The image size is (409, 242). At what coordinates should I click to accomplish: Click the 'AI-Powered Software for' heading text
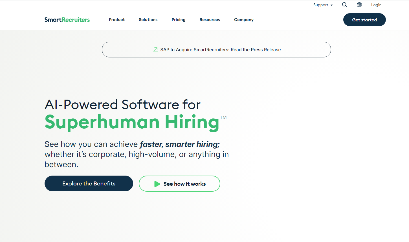(122, 105)
